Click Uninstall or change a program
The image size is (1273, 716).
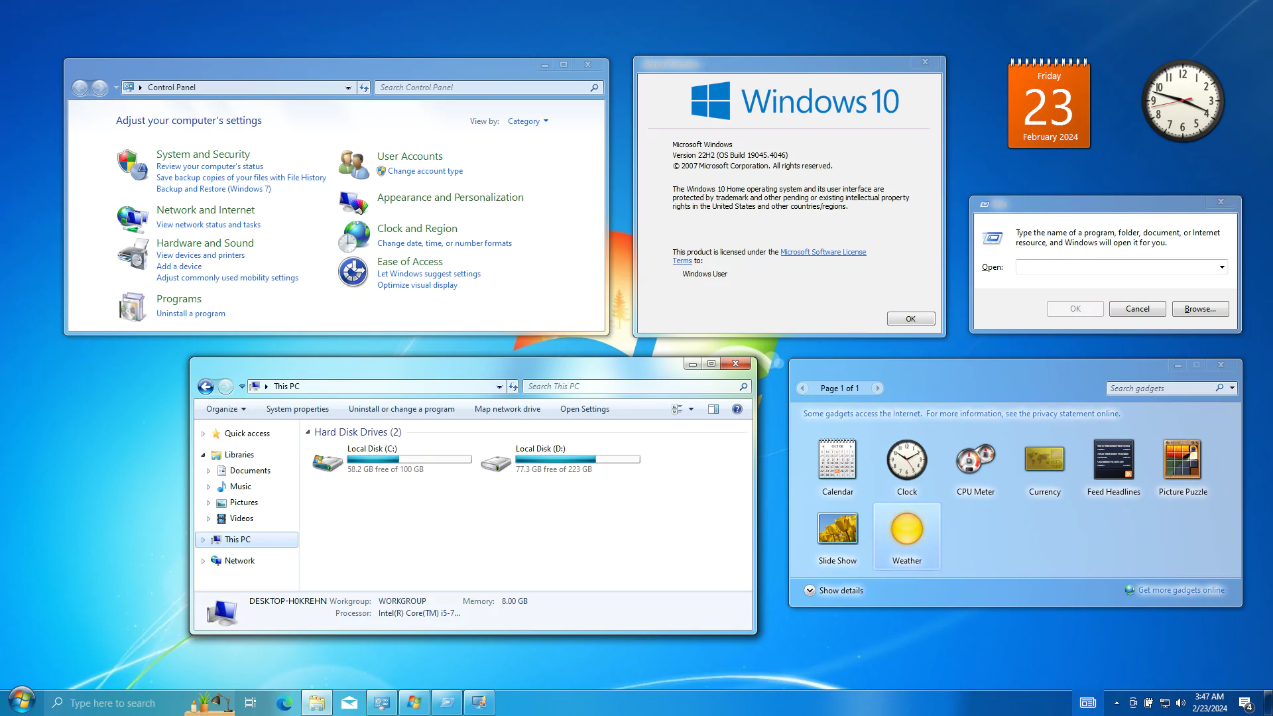(402, 409)
